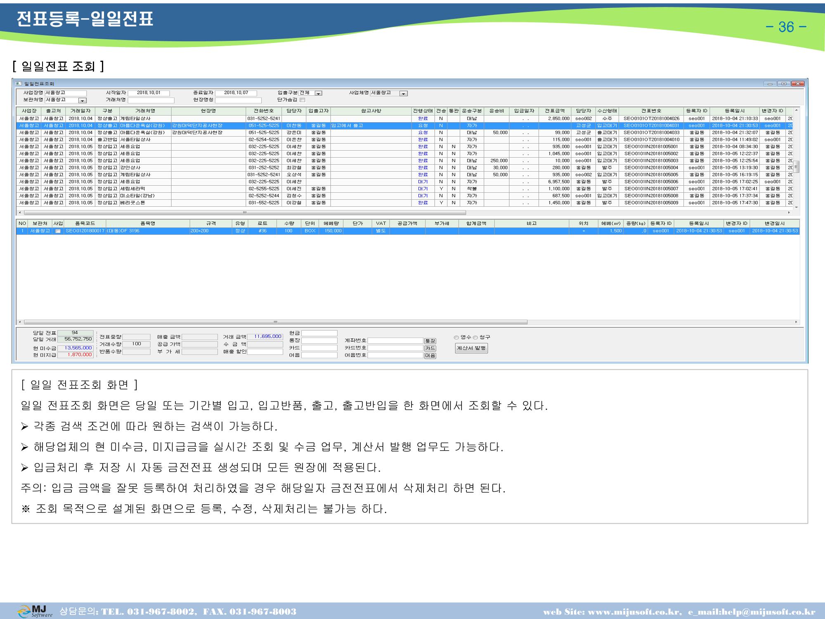Click the 거래 금액 value 11,695,000

[265, 337]
